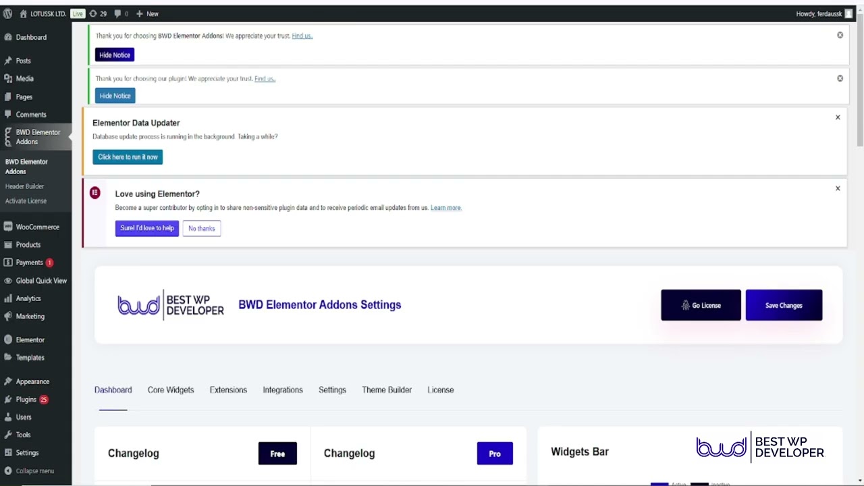The height and width of the screenshot is (486, 864).
Task: Open Header Builder submenu item
Action: [x=24, y=186]
